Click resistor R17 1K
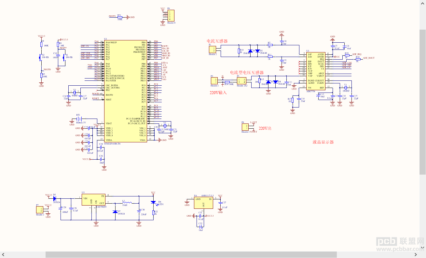 click(x=293, y=100)
